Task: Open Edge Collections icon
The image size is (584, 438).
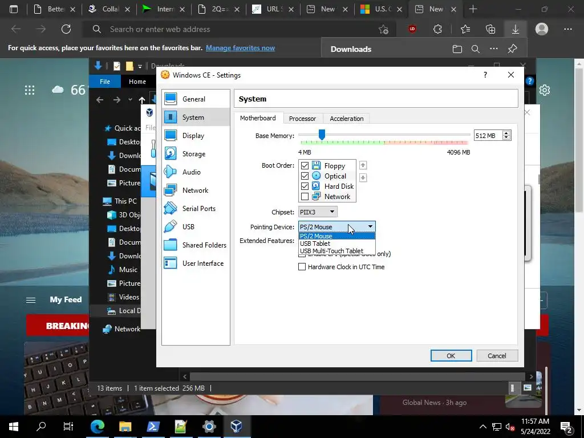Action: click(x=490, y=29)
